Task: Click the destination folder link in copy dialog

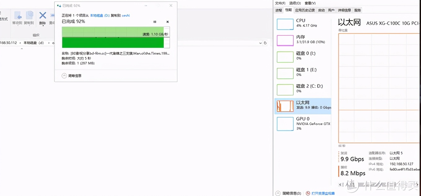Action: [x=126, y=15]
